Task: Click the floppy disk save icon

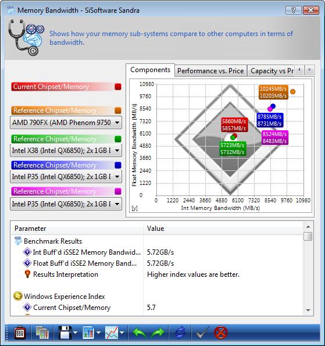Action: [x=65, y=333]
